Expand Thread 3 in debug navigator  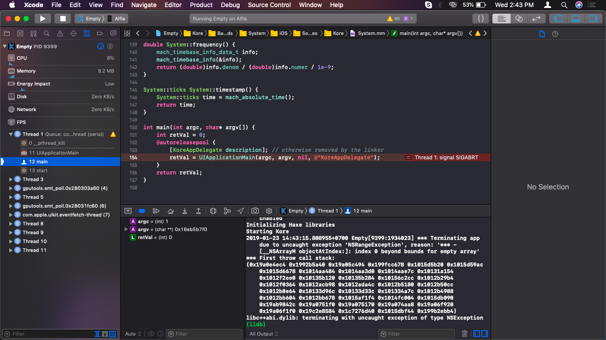click(x=10, y=179)
